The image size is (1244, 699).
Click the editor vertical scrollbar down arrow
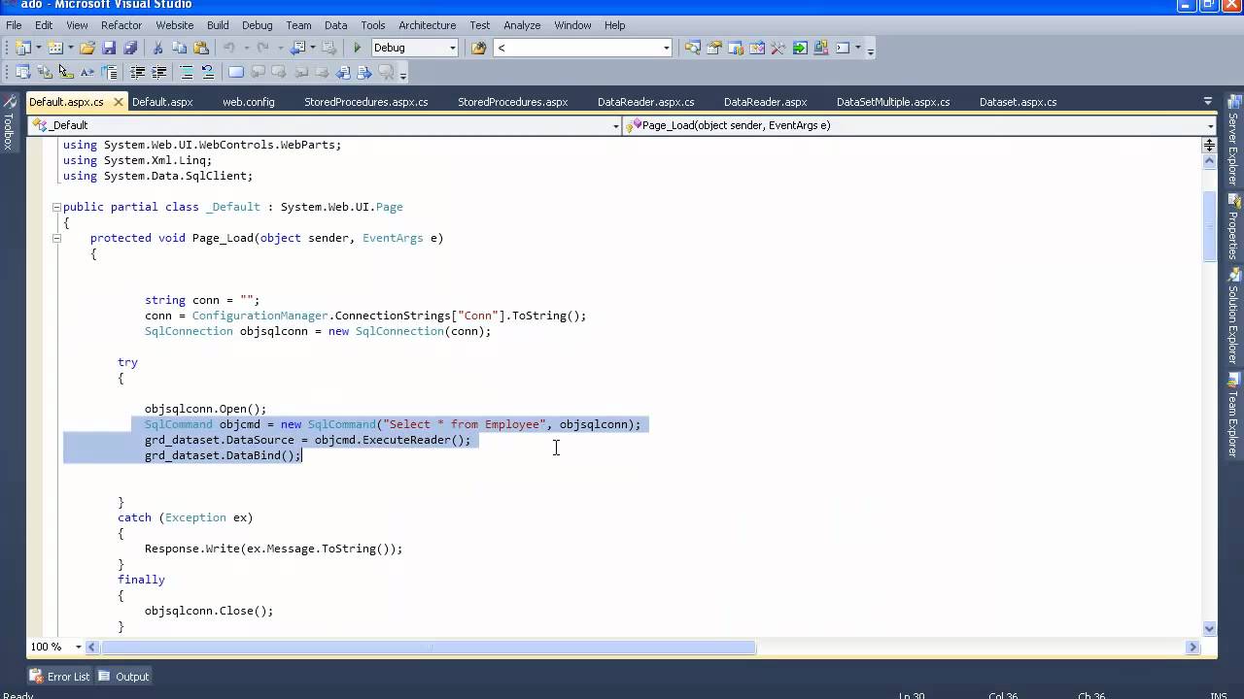point(1210,628)
